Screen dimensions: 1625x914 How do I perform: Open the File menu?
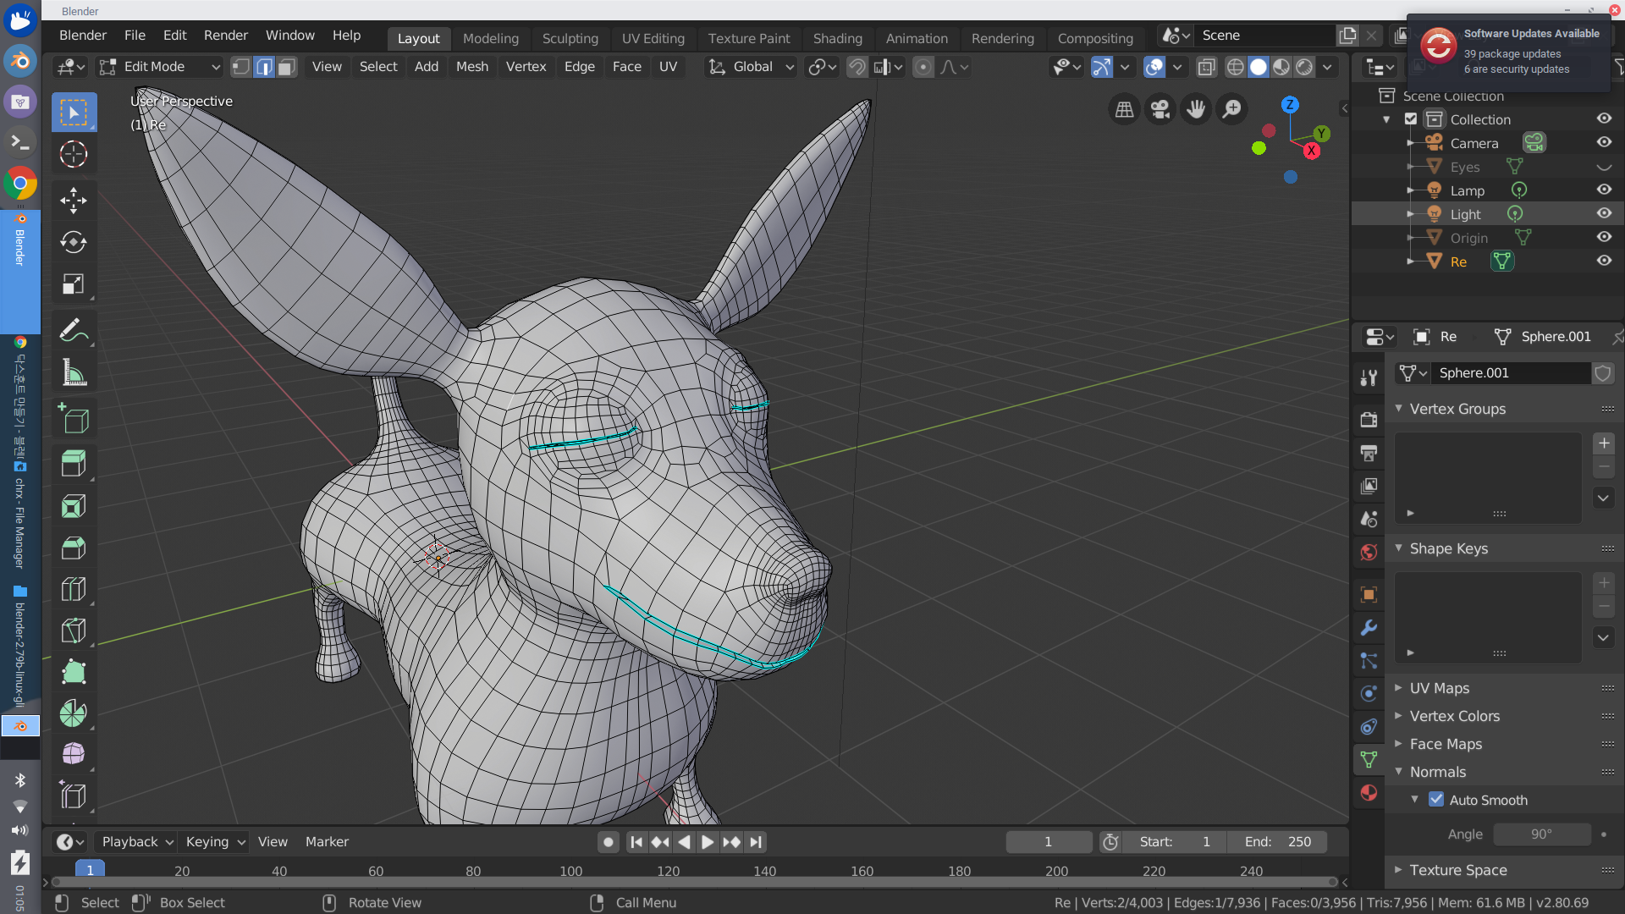pyautogui.click(x=135, y=36)
